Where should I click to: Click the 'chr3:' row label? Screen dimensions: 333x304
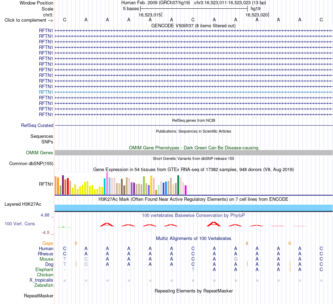[x=48, y=15]
